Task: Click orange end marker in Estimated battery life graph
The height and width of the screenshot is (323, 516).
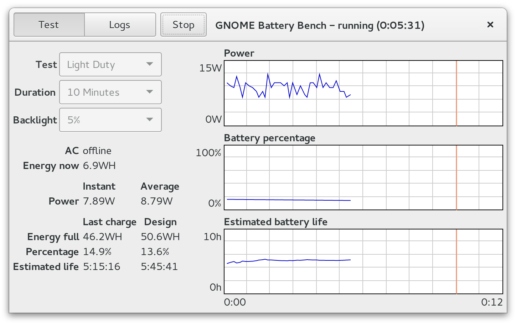Action: [x=456, y=261]
